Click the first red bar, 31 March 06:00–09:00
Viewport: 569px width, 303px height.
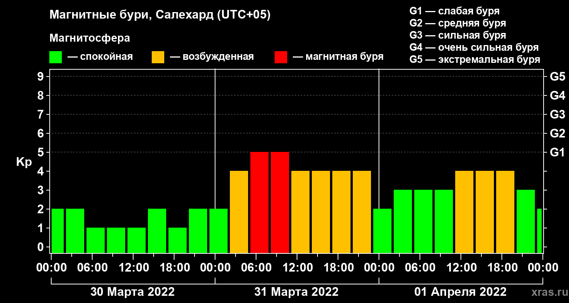coord(259,202)
